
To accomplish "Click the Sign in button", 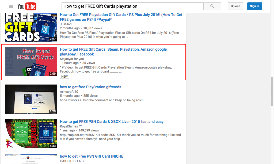I will tap(254, 6).
